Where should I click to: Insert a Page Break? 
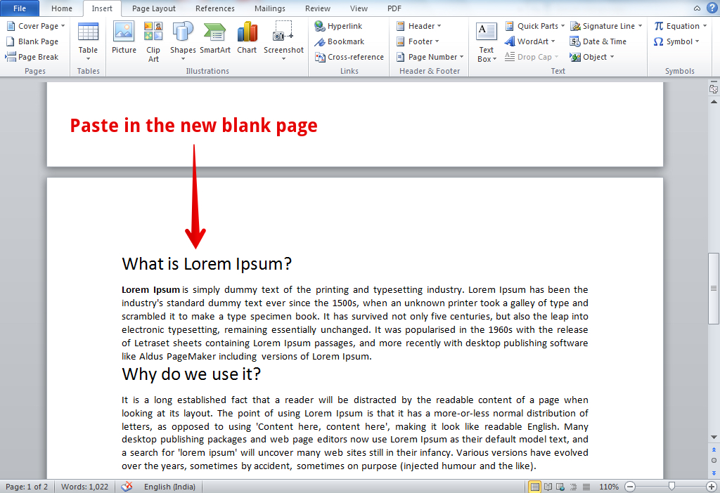[x=34, y=56]
